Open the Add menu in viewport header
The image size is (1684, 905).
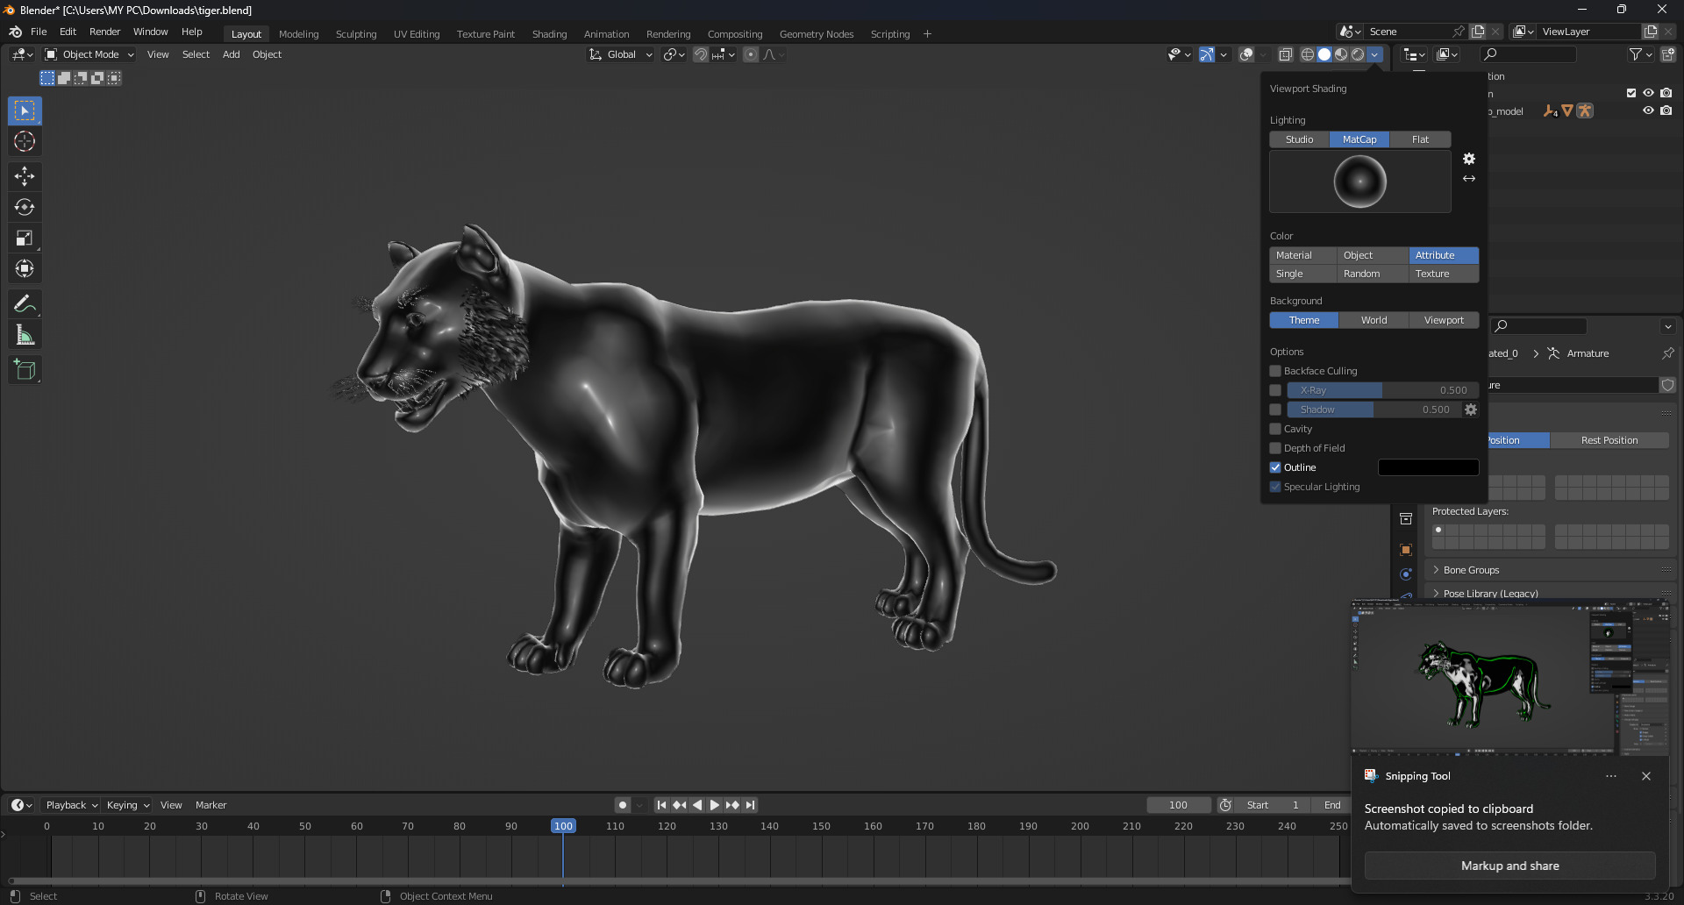pos(232,54)
